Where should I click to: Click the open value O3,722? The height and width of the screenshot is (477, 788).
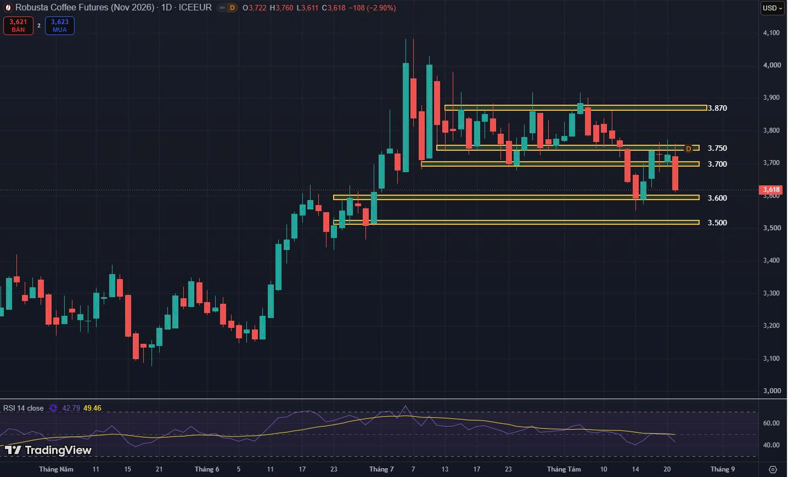tap(255, 8)
